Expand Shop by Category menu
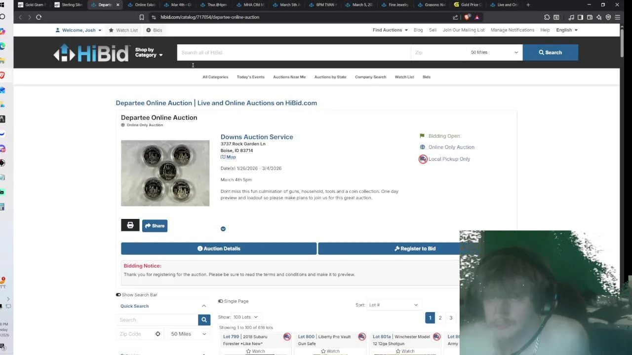 (149, 52)
